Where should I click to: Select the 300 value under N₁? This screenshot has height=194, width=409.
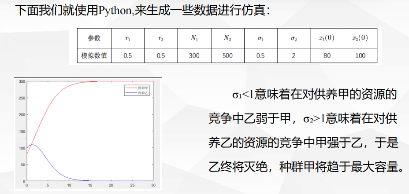pos(194,55)
